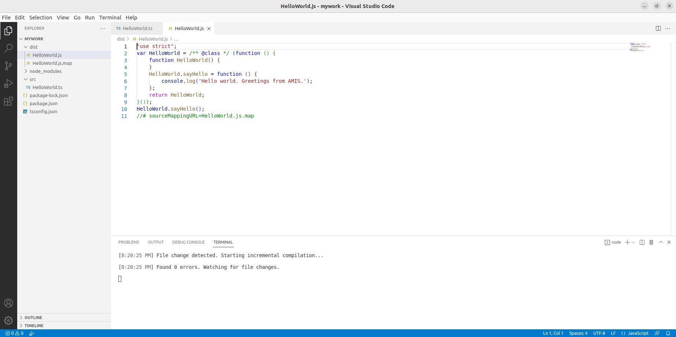Open the Source Control view
Viewport: 676px width, 337px height.
(x=8, y=66)
